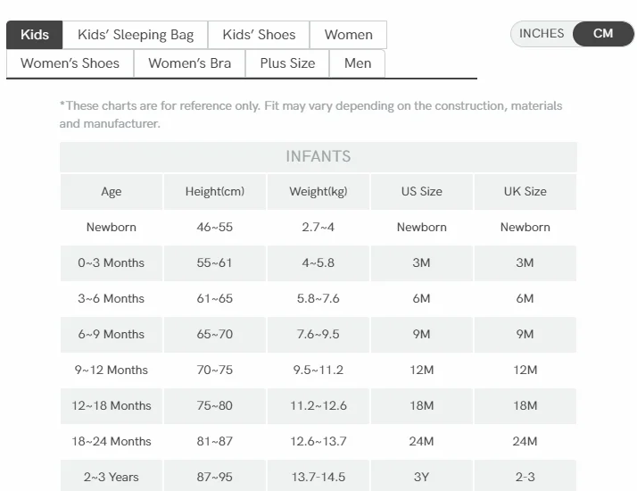Click the Newborn age row label
The width and height of the screenshot is (637, 491).
pos(112,228)
